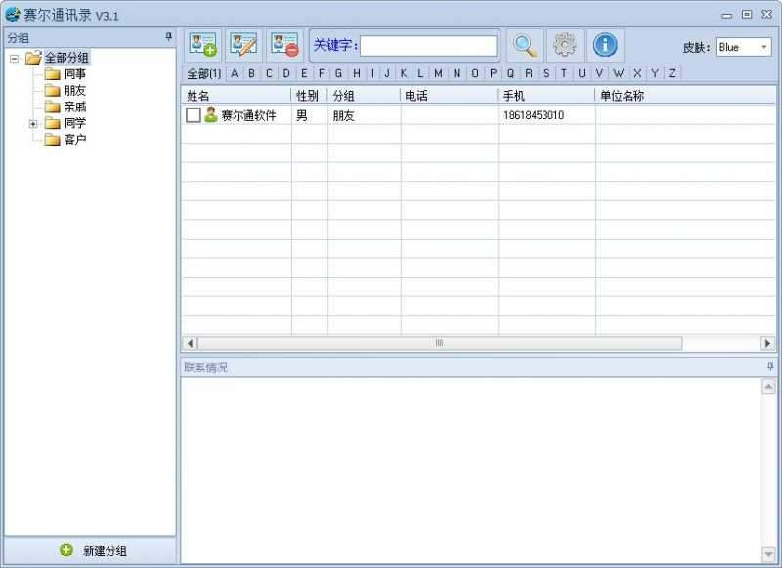Tick the checkbox beside 赛尔通软件

pos(194,115)
